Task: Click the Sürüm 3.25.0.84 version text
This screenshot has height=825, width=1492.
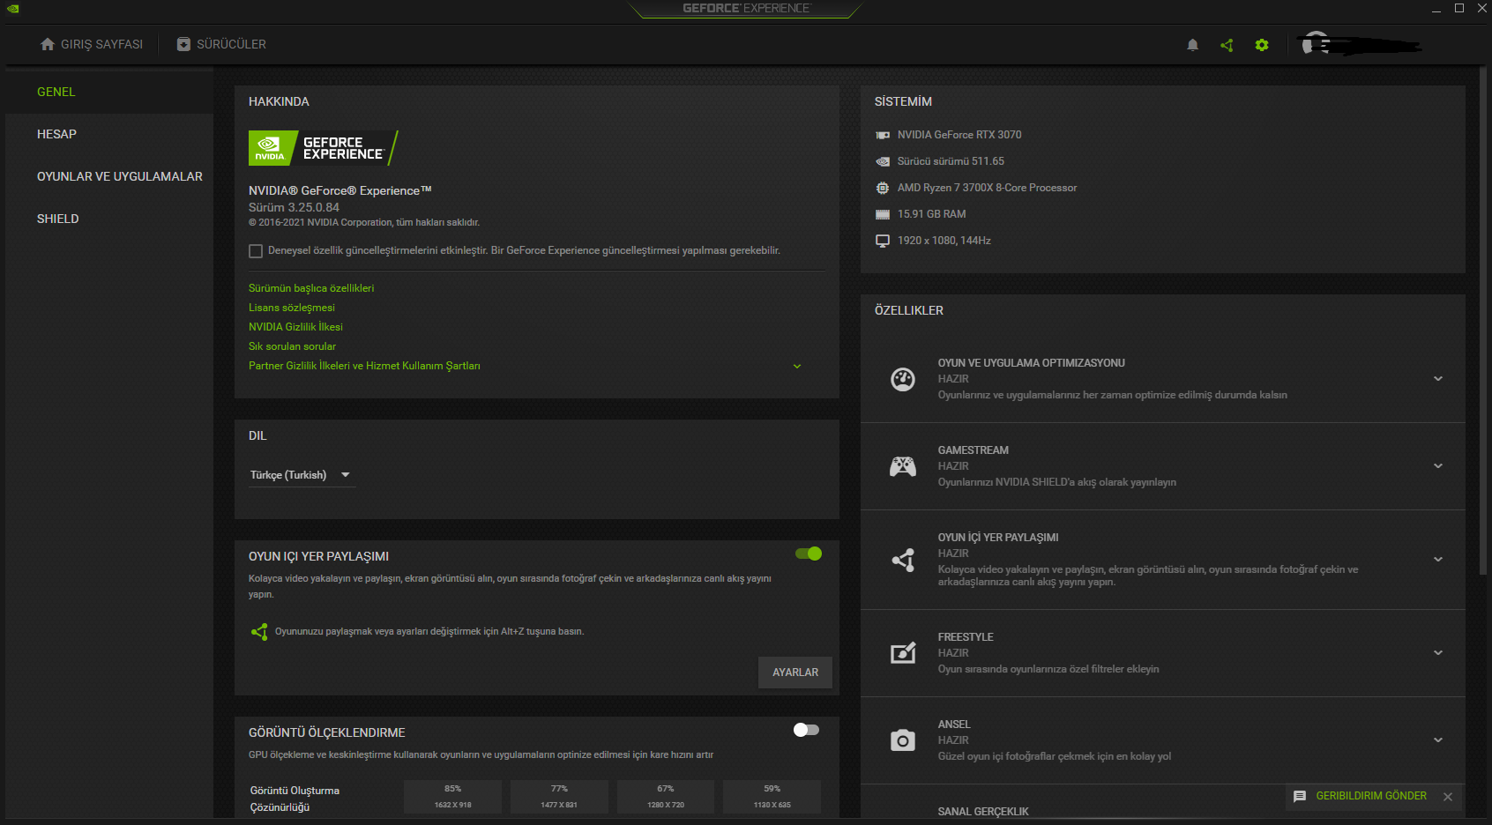Action: pyautogui.click(x=294, y=208)
